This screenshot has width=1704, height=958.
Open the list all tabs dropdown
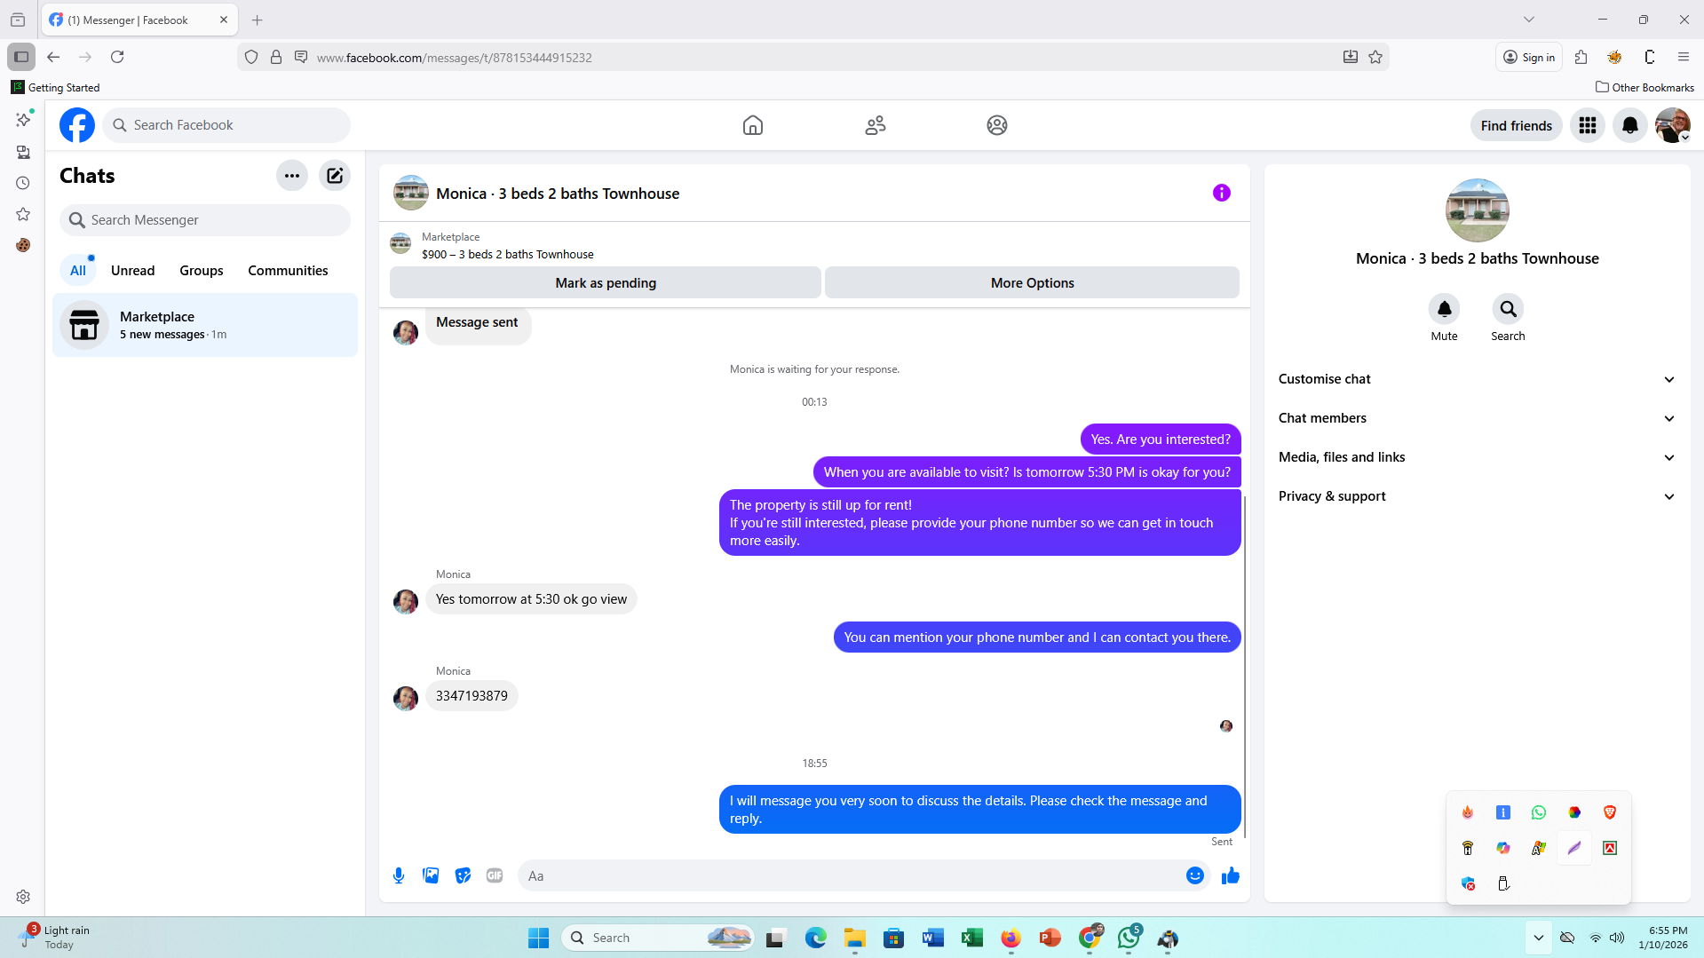(x=1529, y=20)
